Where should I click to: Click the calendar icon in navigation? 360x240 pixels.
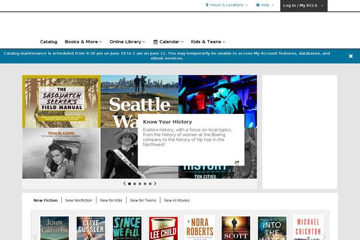pyautogui.click(x=155, y=42)
